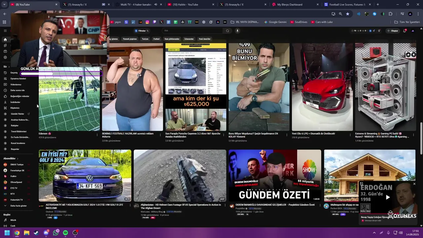Show hidden system tray icons
This screenshot has height=238, width=423.
tap(374, 233)
